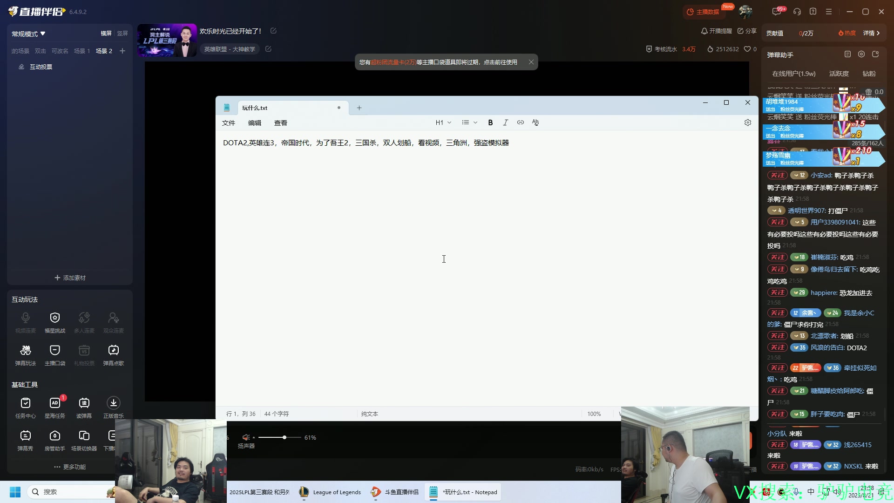
Task: Switch to 钻粉 tab
Action: pos(869,74)
